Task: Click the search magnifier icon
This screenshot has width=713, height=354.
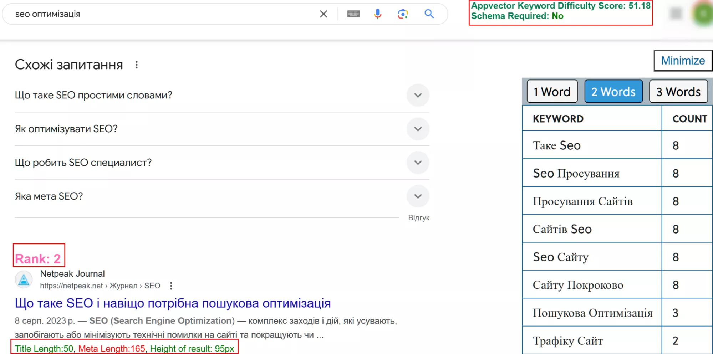Action: pos(429,14)
